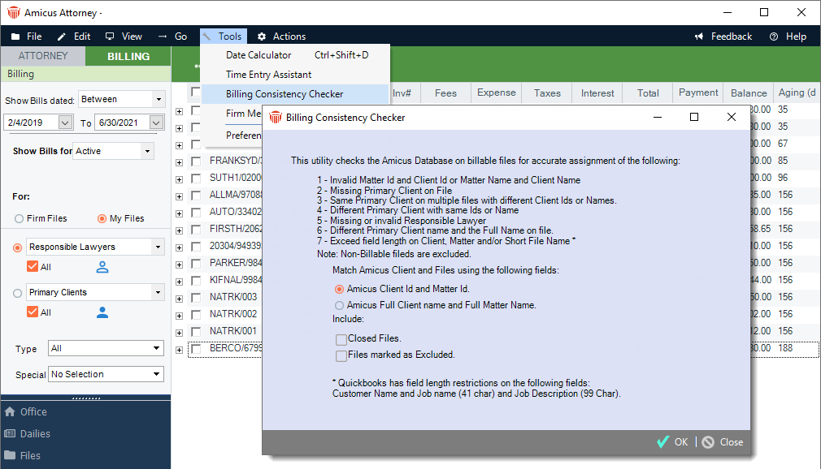This screenshot has height=469, width=821.
Task: Open the Primary Clients dropdown
Action: click(159, 292)
